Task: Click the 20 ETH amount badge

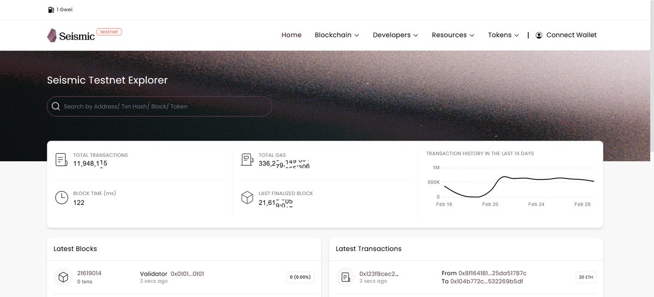Action: pos(586,277)
